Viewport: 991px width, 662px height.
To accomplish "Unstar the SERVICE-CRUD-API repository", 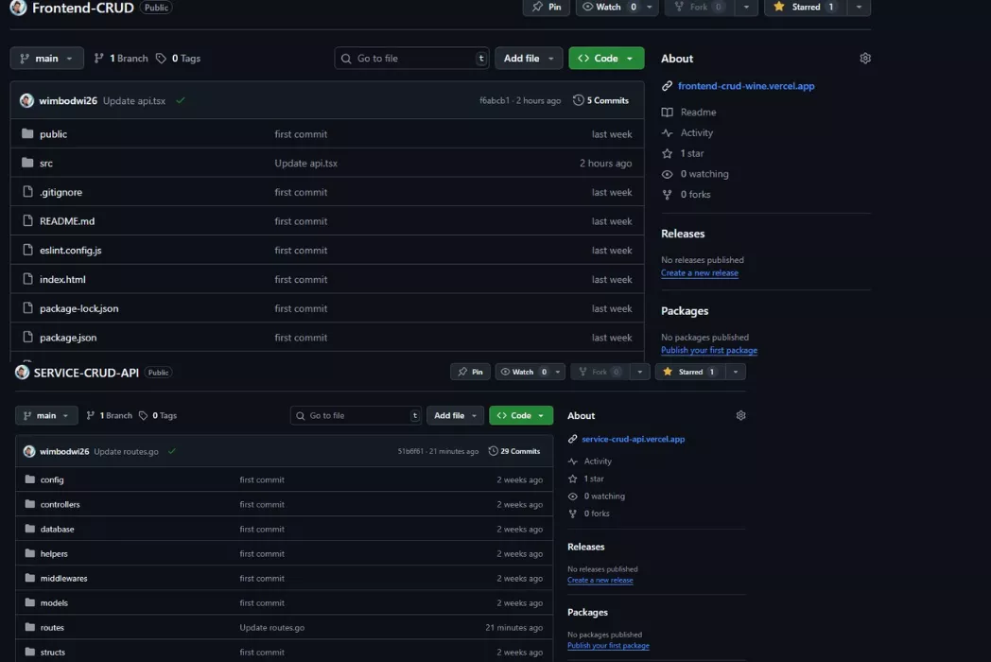I will pyautogui.click(x=690, y=372).
